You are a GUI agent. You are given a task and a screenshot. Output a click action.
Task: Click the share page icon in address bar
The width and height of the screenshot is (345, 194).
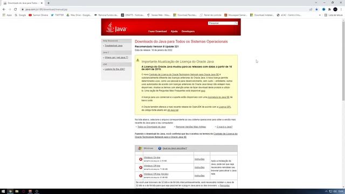point(311,10)
